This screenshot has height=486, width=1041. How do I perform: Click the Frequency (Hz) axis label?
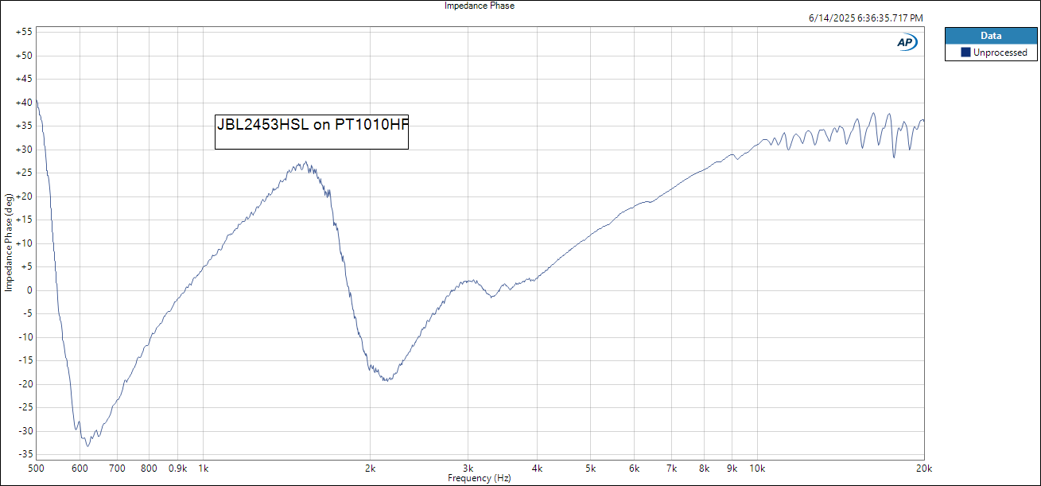[x=479, y=479]
